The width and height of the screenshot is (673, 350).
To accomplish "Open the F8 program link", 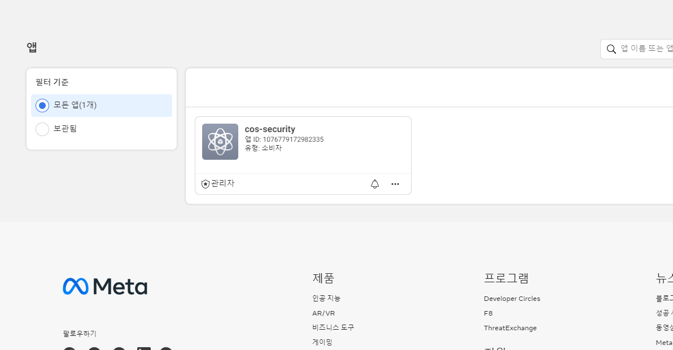I will [x=488, y=313].
